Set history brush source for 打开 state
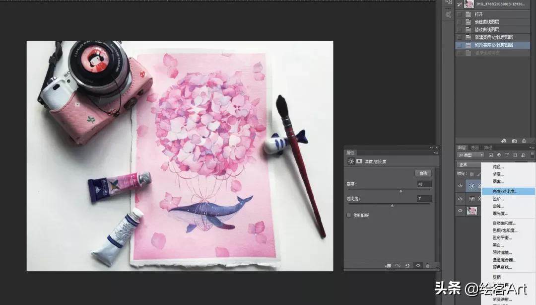 tap(460, 14)
